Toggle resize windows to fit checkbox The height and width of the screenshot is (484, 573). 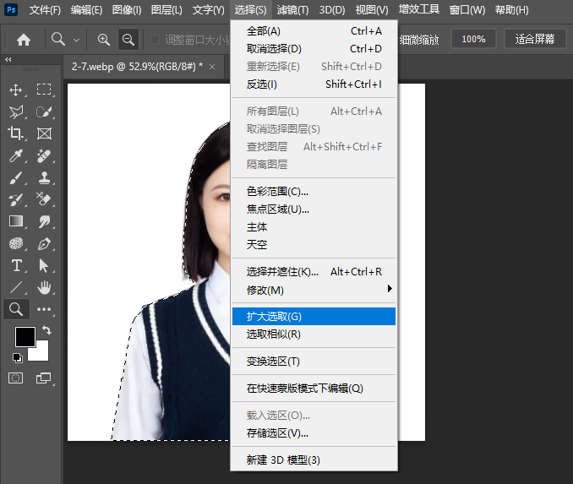click(155, 40)
